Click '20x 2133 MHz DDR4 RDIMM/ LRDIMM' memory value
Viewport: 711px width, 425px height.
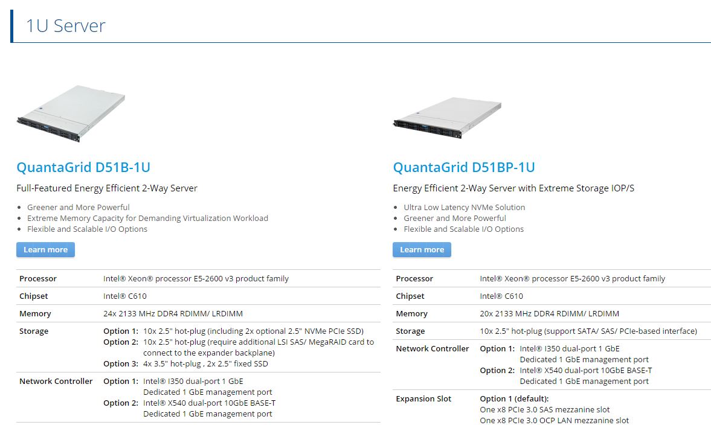[x=549, y=313]
